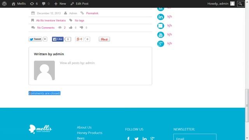249x140 pixels.
Task: Click the Google +1 button
Action: [x=79, y=39]
